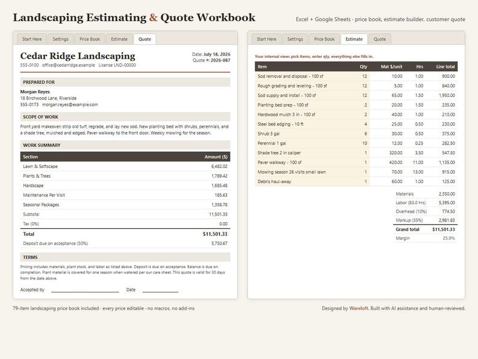Screen dimensions: 478x359
Task: Select Labor (83.0 hrs) value 5,395.00
Action: pos(447,203)
